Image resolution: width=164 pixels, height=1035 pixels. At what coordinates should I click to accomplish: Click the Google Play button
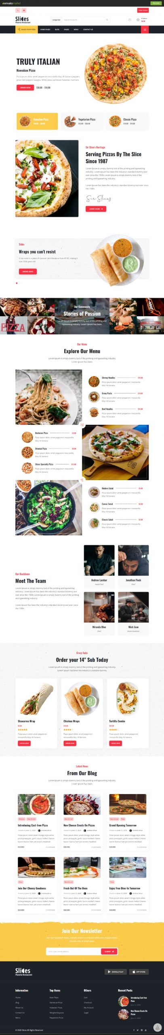(x=116, y=972)
